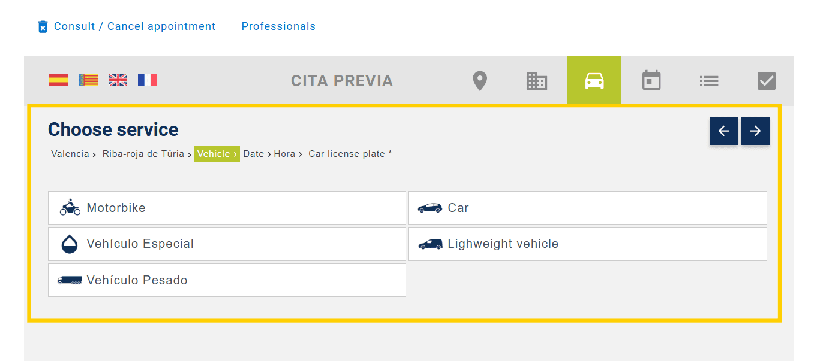The image size is (814, 361).
Task: Pick Vehículo Especial option
Action: tap(227, 244)
